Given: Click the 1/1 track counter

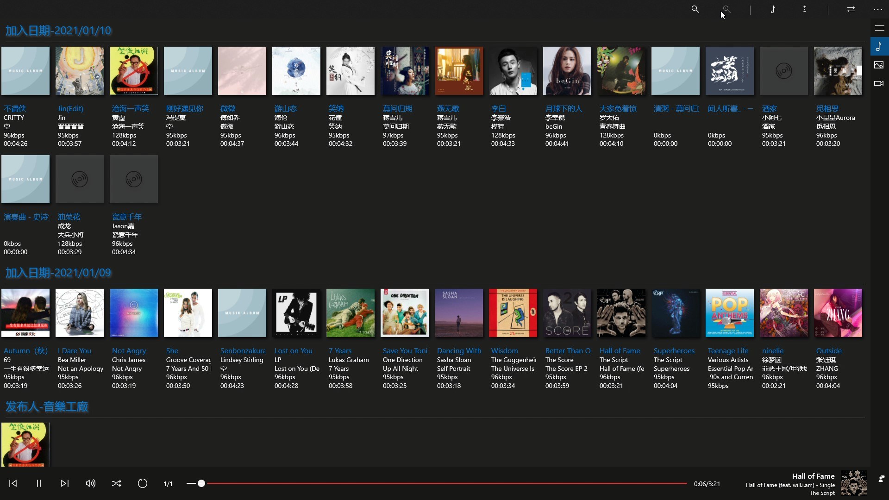Looking at the screenshot, I should [x=168, y=484].
